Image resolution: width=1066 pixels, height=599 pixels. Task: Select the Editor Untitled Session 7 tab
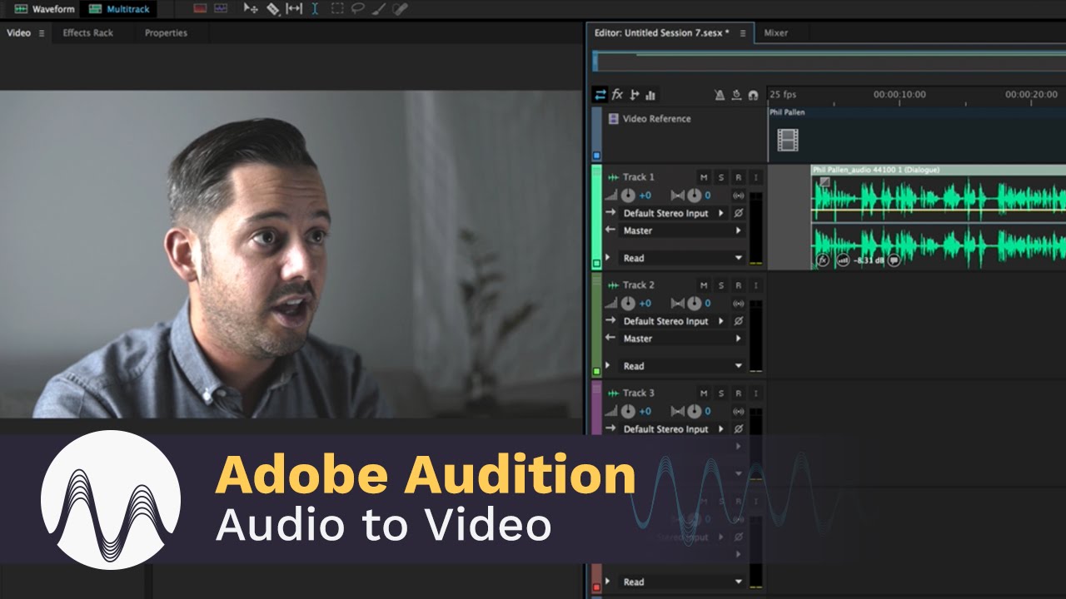[x=661, y=33]
